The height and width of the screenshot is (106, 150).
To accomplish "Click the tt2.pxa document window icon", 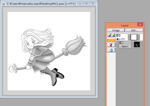I will coord(4,4).
